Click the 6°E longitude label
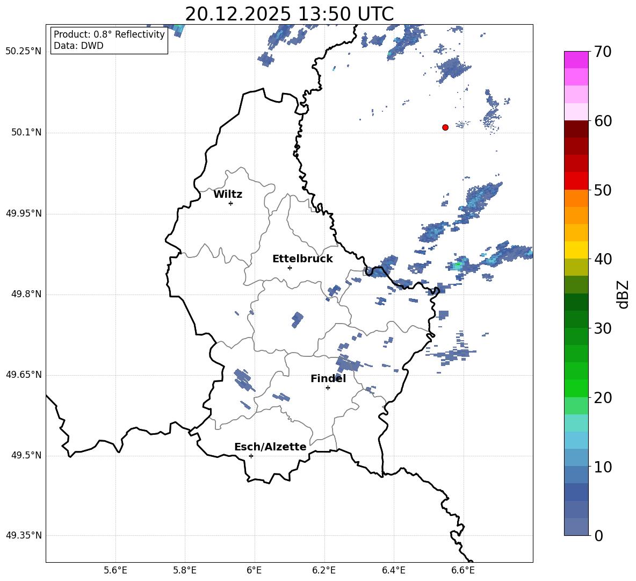 pos(254,570)
